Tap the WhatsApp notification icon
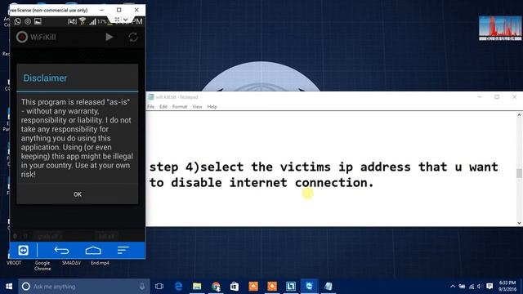The width and height of the screenshot is (523, 294). click(17, 21)
